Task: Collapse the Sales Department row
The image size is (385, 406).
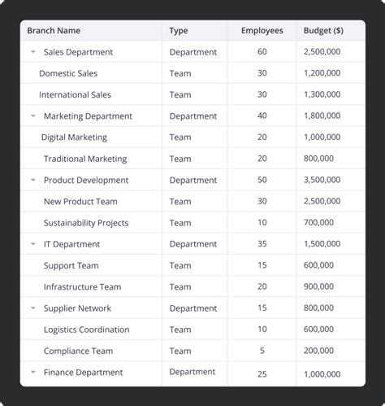Action: (x=33, y=52)
